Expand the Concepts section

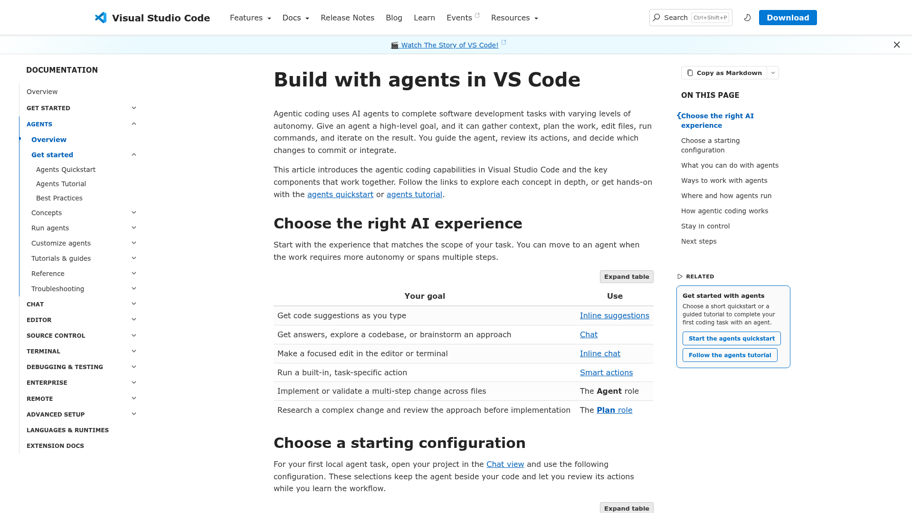(x=134, y=212)
